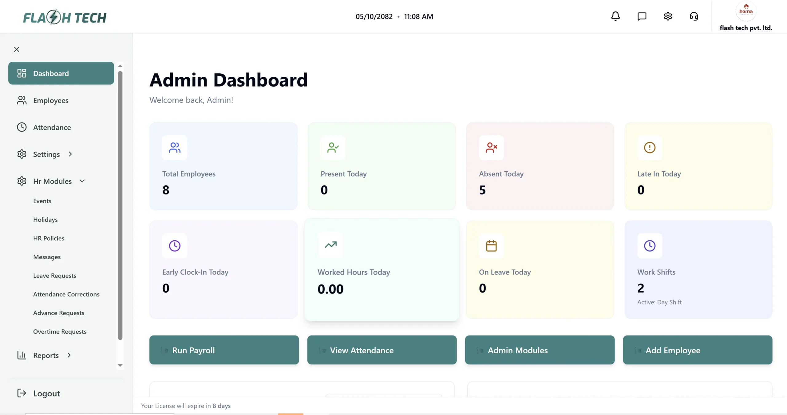Click the header settings gear icon
The width and height of the screenshot is (787, 415).
[668, 16]
